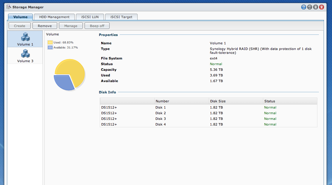Screen dimensions: 332x185
Task: Open the HDD Management tab
Action: coord(54,17)
